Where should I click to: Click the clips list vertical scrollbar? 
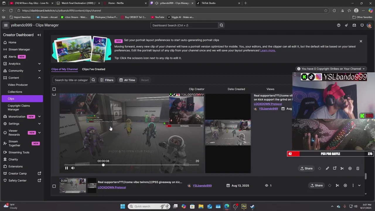point(366,176)
